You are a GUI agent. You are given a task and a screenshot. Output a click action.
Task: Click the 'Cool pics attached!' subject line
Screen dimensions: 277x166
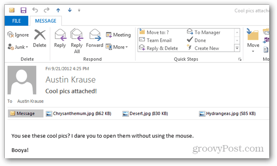click(x=71, y=91)
